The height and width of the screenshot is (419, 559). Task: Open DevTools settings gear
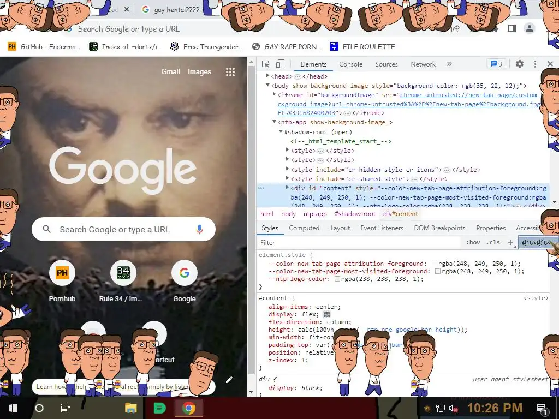520,64
